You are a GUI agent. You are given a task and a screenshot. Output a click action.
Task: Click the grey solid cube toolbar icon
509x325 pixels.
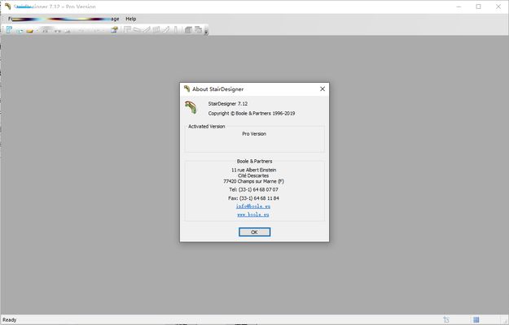[188, 30]
